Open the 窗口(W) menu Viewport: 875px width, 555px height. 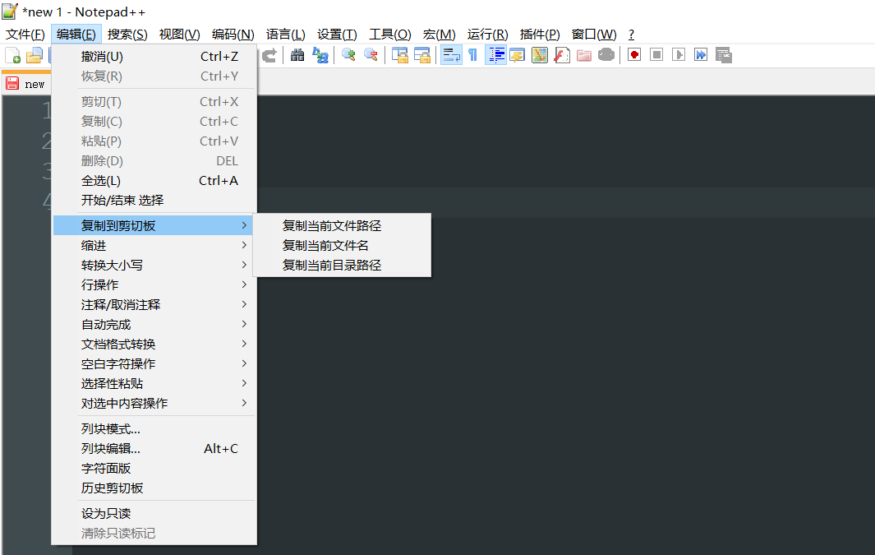(594, 35)
